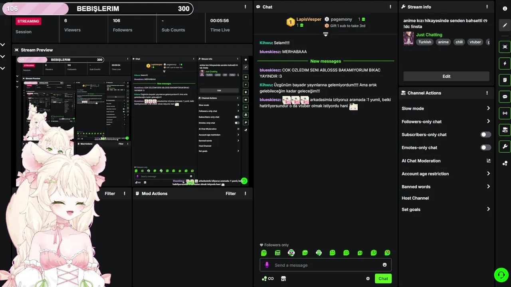Open the emoji picker in the message box

385,265
